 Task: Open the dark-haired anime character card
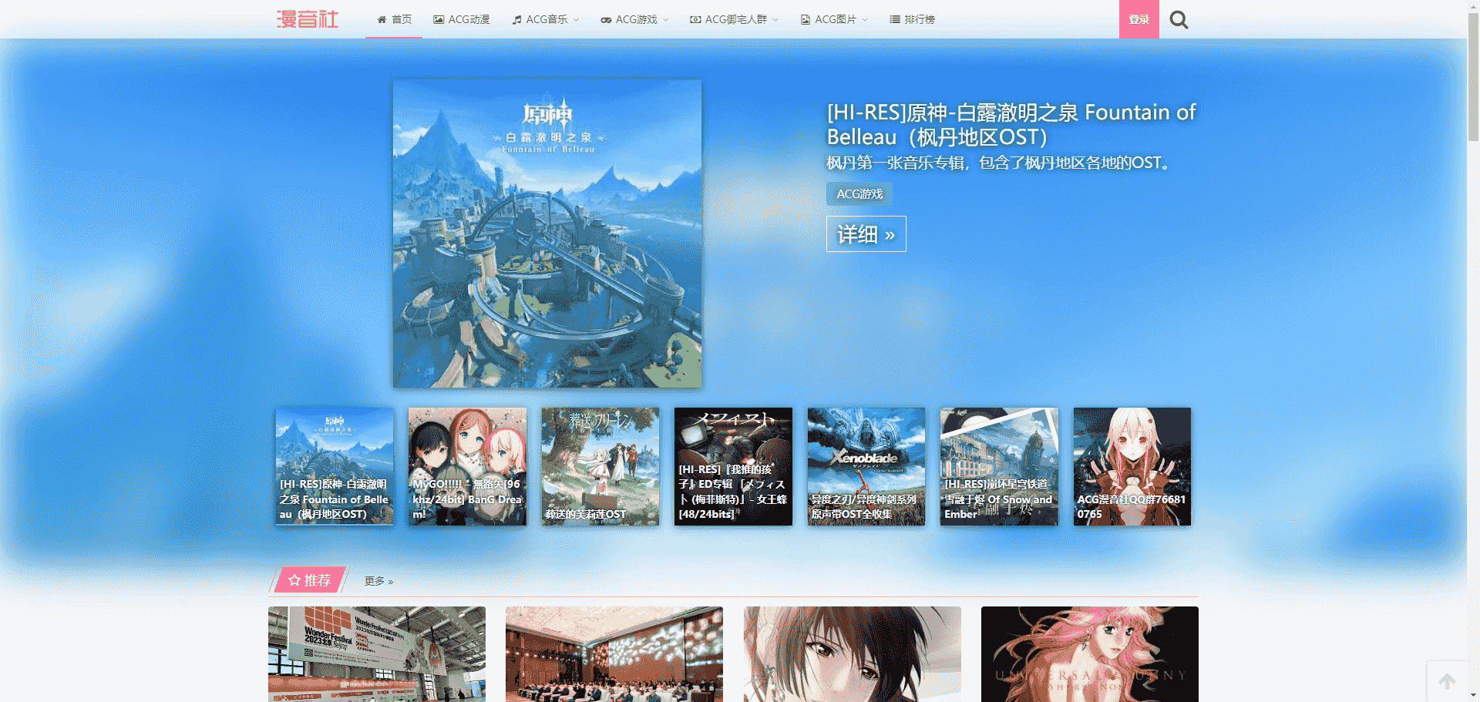[x=853, y=653]
